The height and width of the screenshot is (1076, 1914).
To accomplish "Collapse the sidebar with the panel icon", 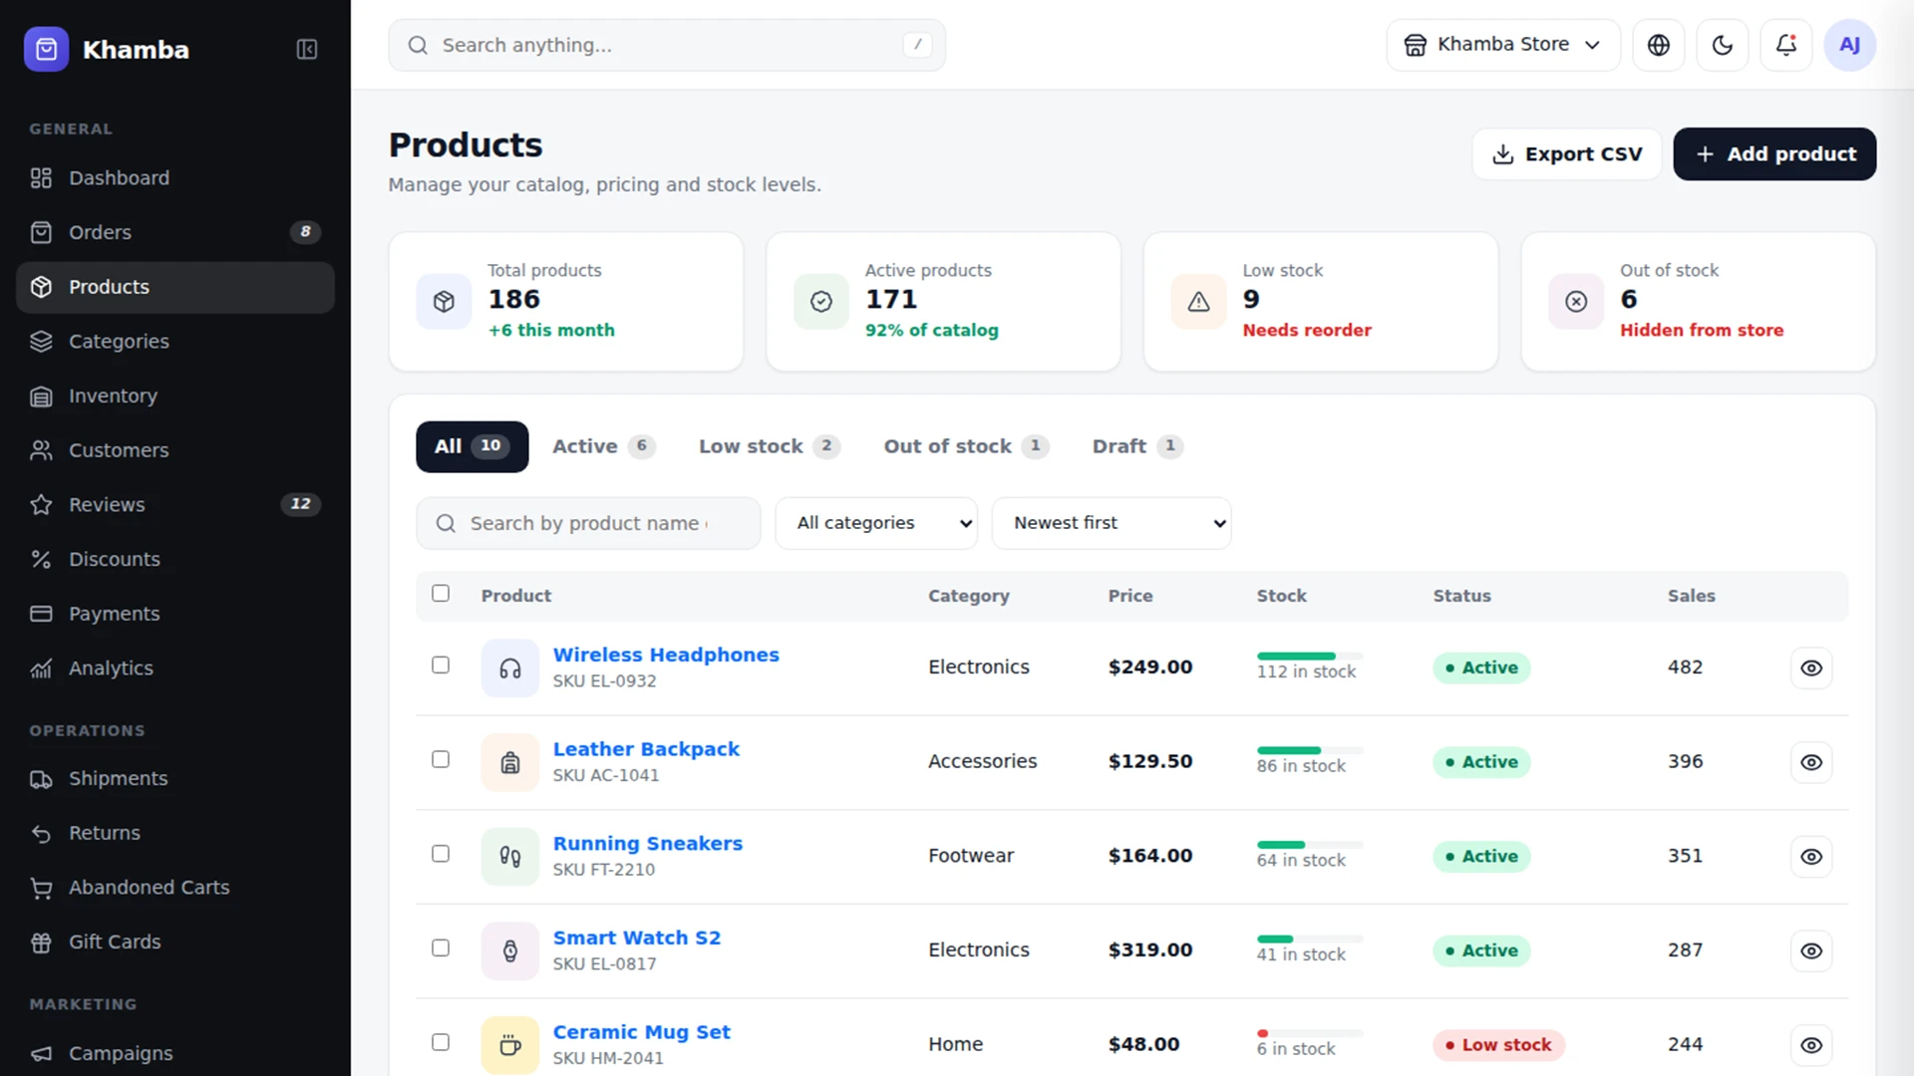I will coord(307,49).
